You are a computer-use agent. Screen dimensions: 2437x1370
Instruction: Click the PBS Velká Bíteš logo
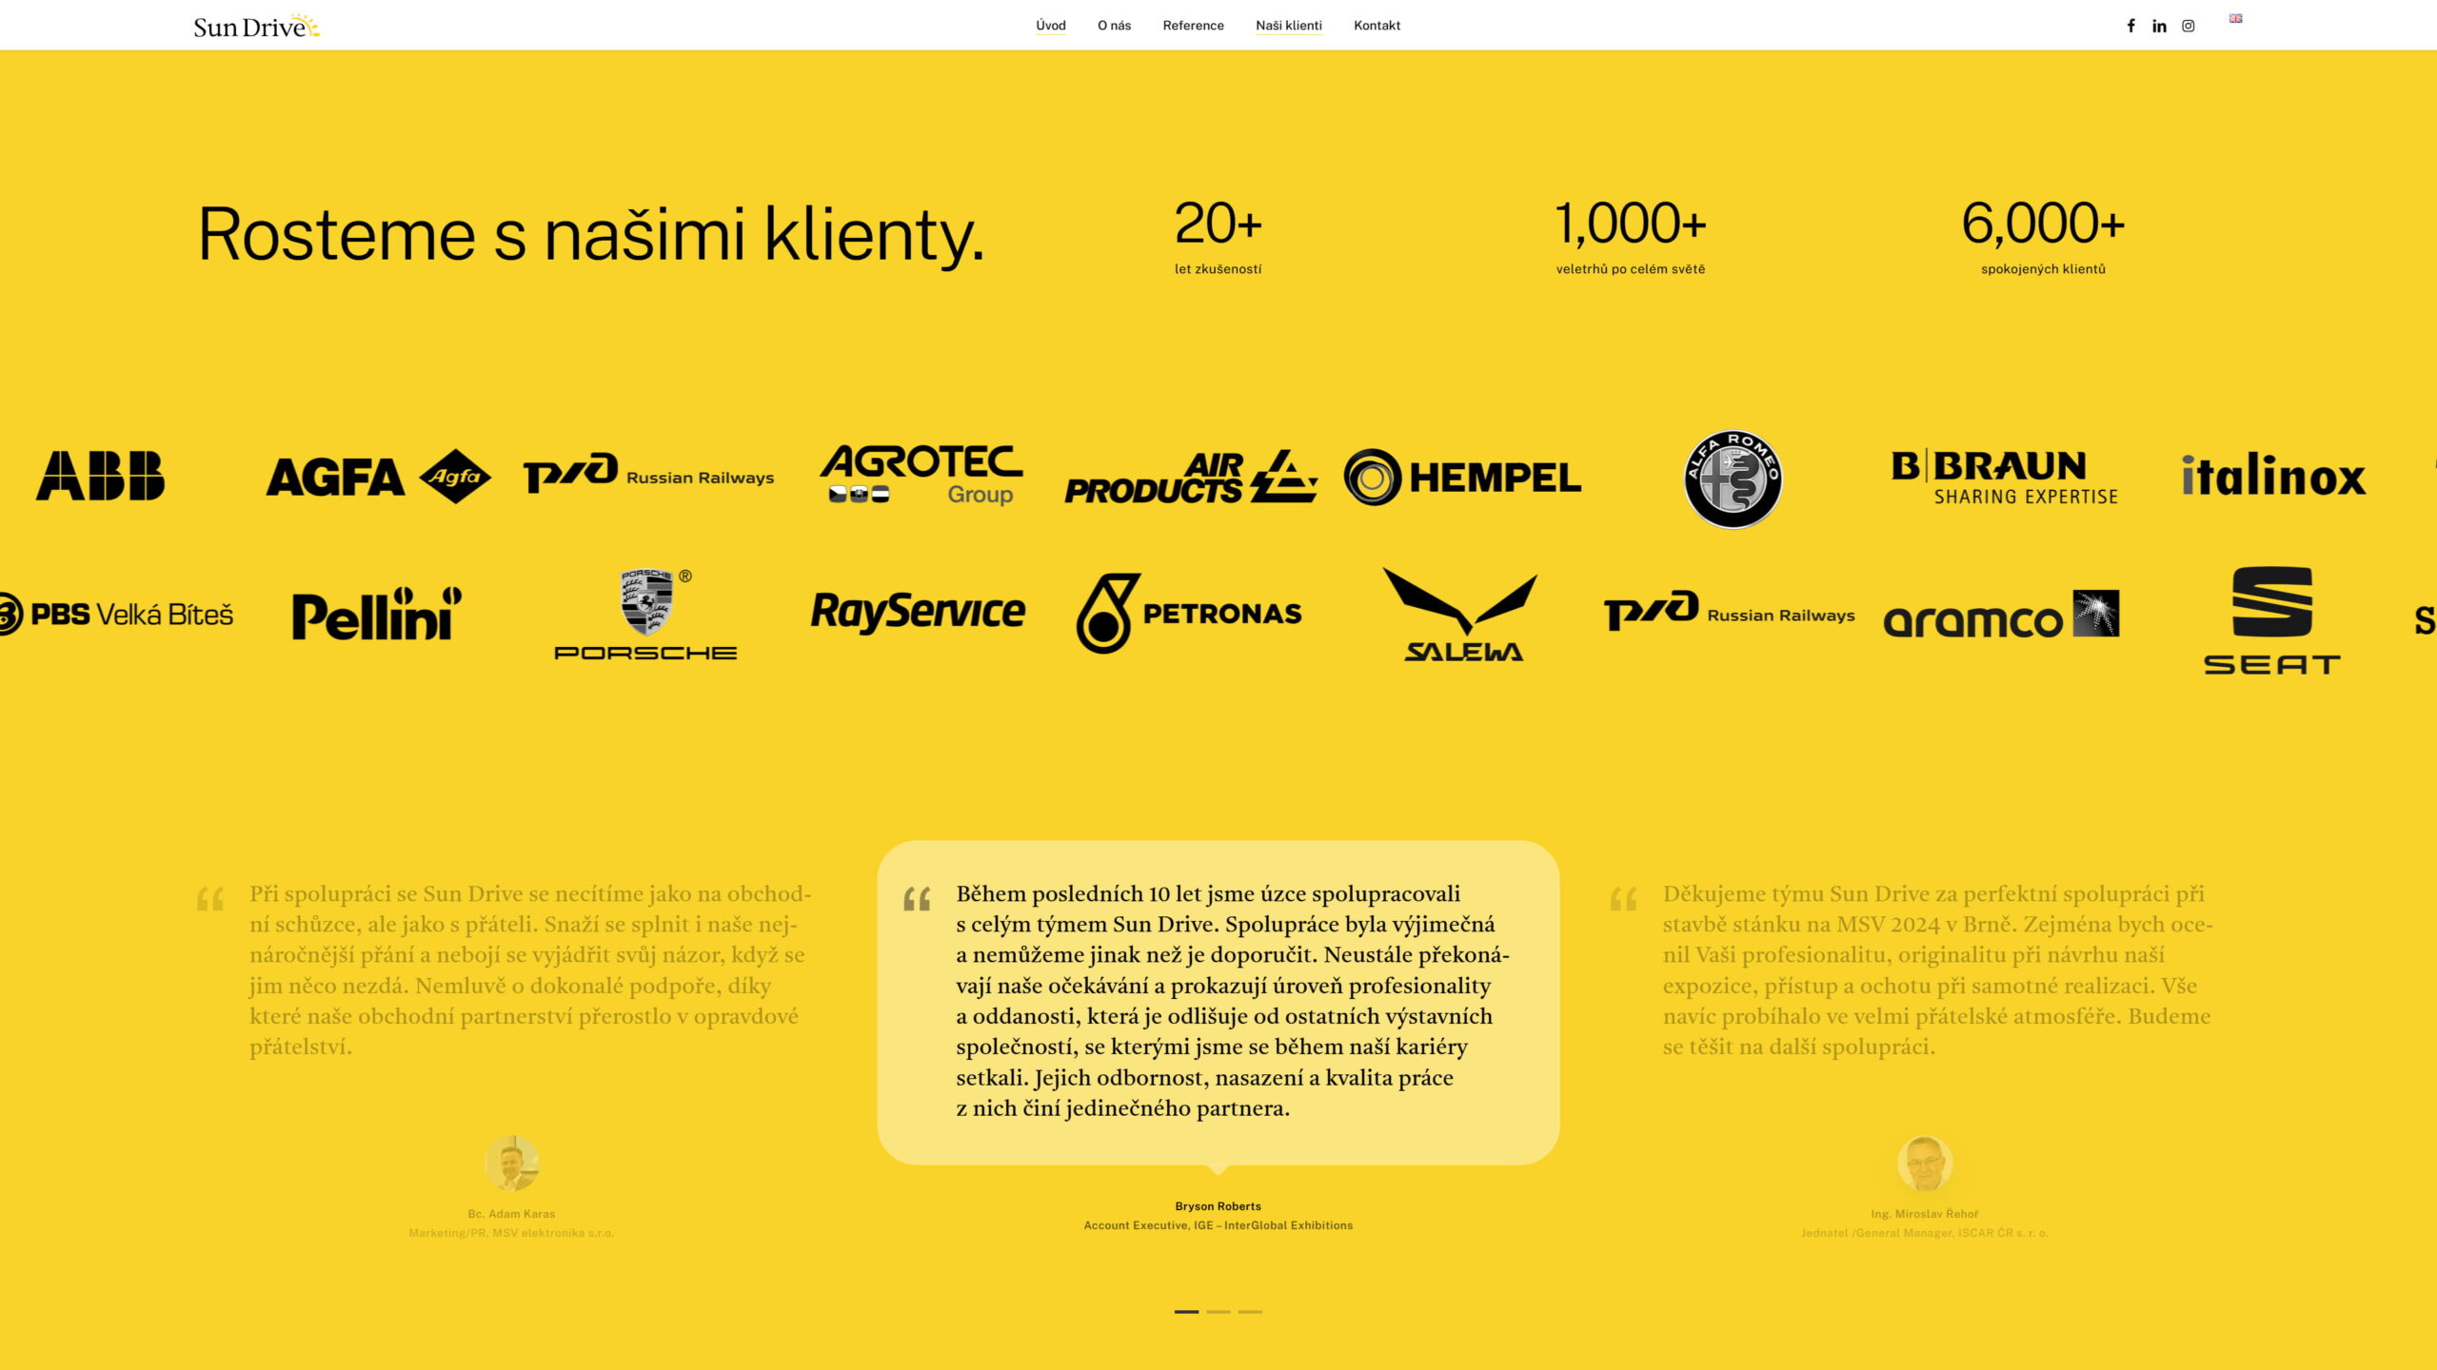tap(116, 614)
